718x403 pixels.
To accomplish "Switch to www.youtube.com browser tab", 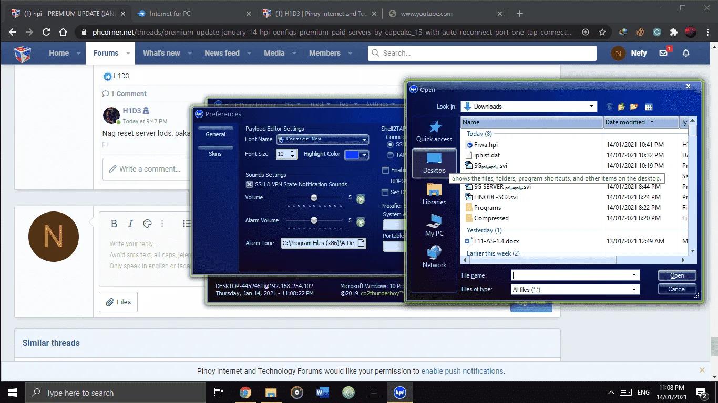I will (x=445, y=14).
